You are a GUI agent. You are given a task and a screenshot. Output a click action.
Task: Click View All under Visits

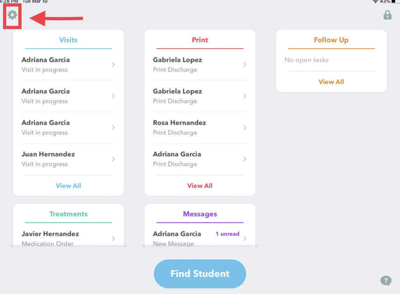coord(69,186)
